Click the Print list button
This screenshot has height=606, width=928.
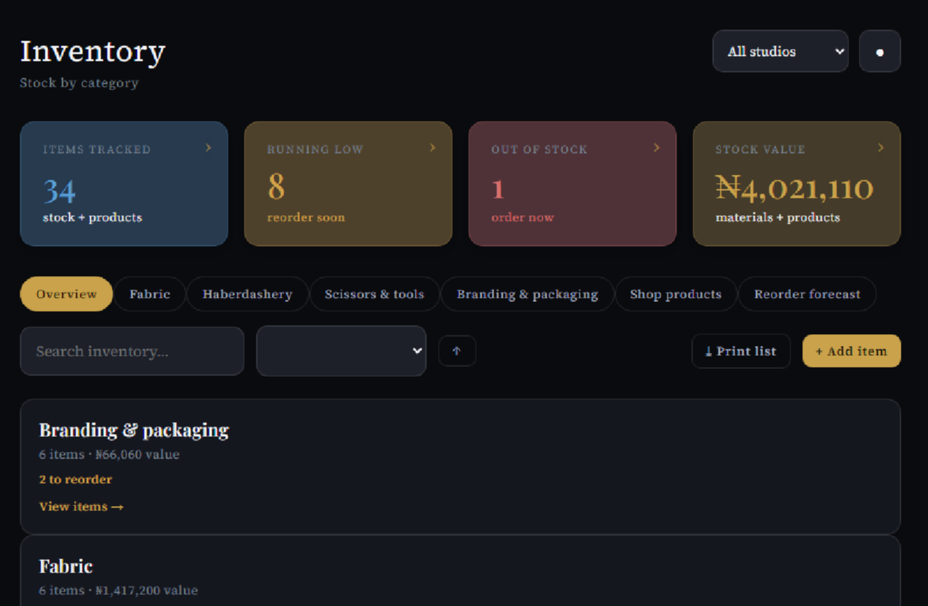click(x=741, y=351)
